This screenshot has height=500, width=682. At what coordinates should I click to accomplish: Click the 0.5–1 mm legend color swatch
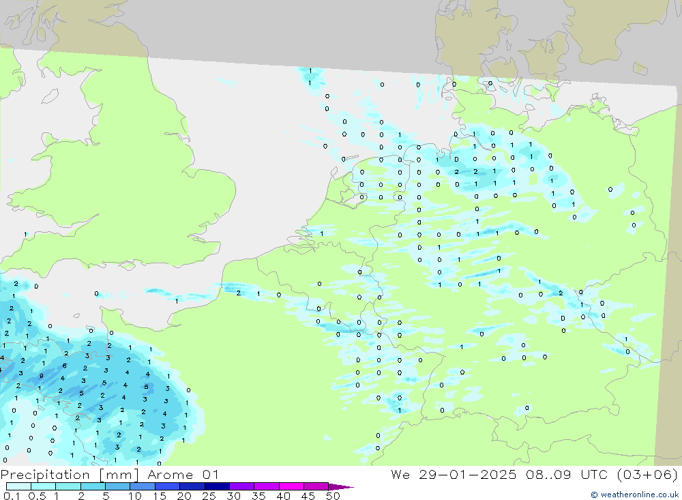click(x=44, y=486)
